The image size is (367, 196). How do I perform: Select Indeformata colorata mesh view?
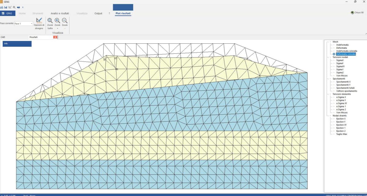pyautogui.click(x=347, y=51)
